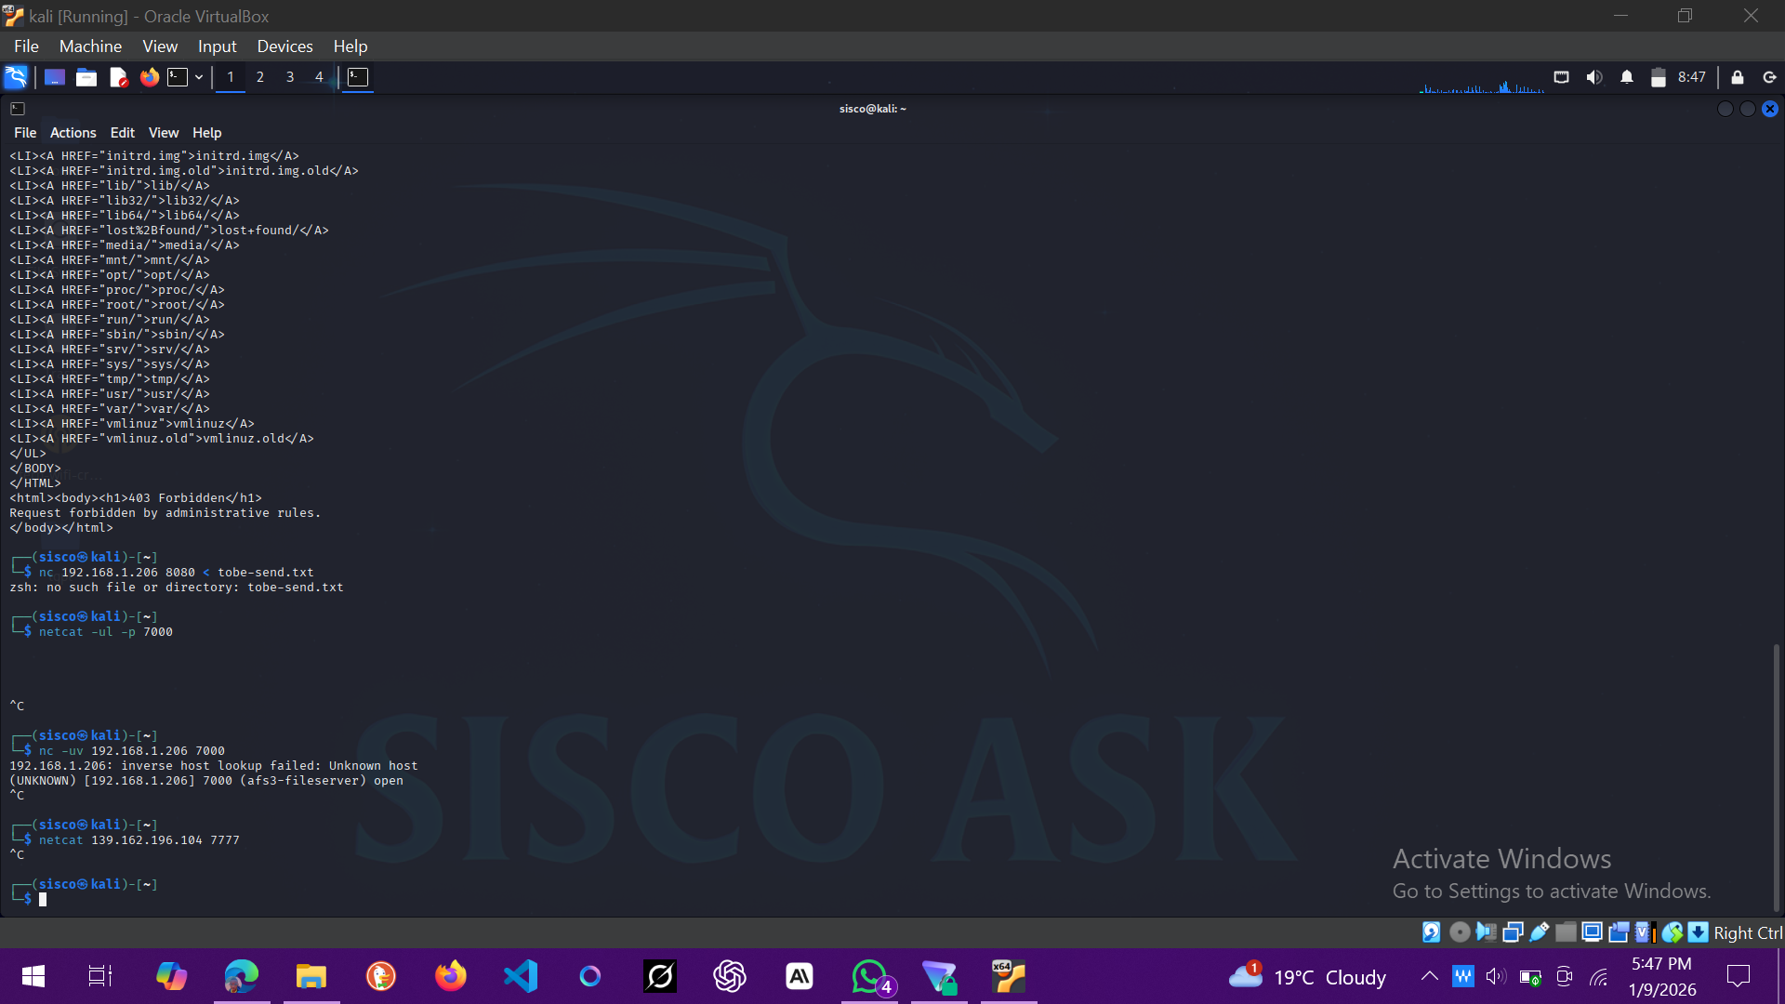Open Visual Studio Code from taskbar
This screenshot has width=1785, height=1004.
coord(521,976)
